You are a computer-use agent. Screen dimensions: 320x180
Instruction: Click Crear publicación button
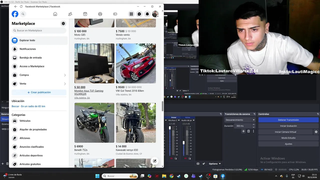pos(39,92)
